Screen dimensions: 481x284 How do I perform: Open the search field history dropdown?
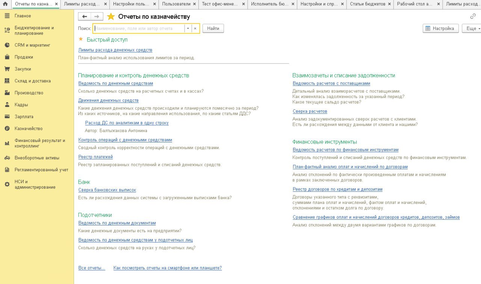click(x=188, y=29)
